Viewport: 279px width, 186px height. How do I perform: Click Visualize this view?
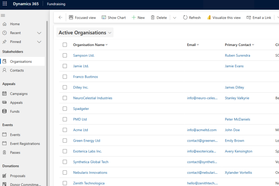(x=224, y=17)
